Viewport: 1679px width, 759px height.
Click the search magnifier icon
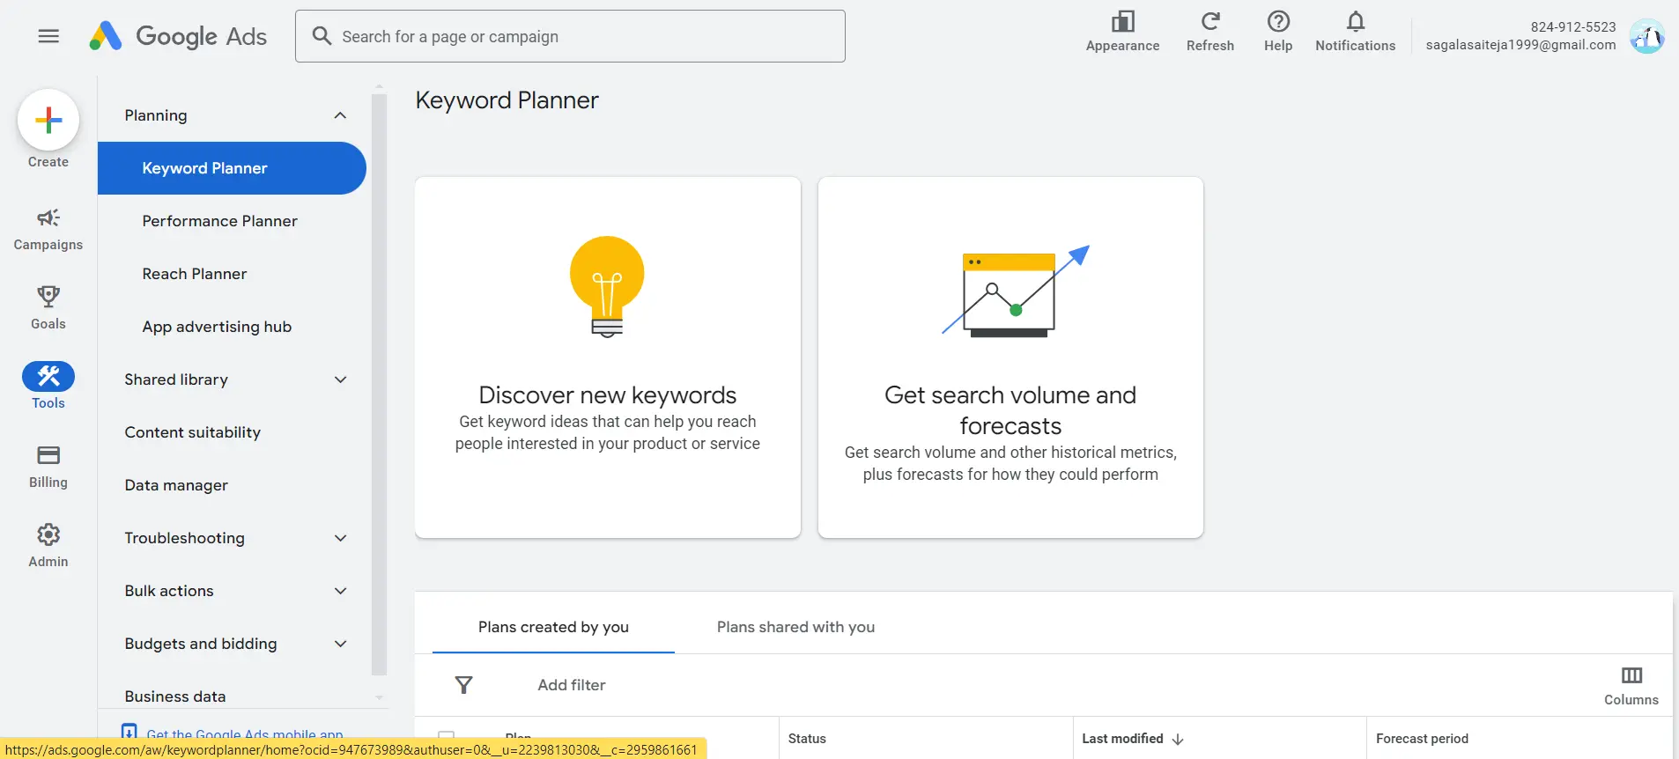(322, 36)
